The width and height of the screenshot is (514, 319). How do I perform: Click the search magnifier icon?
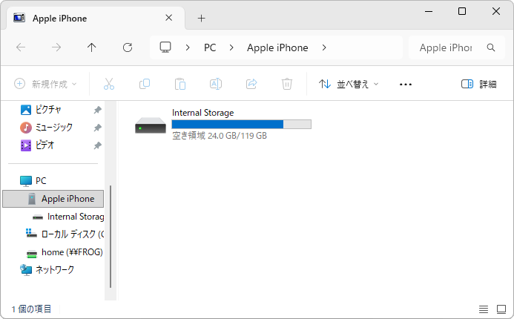coord(491,47)
